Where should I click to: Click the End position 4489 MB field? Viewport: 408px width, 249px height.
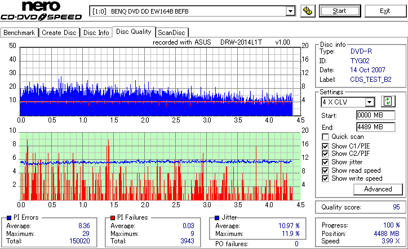pyautogui.click(x=375, y=127)
